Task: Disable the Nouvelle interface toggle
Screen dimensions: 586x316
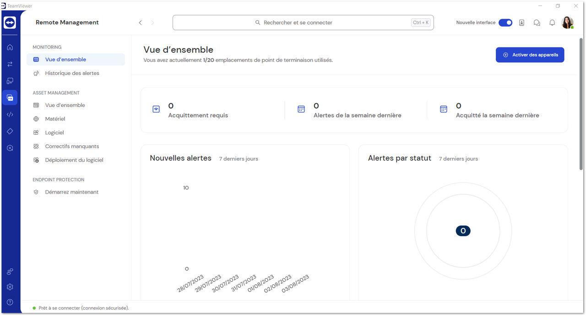Action: [x=505, y=22]
